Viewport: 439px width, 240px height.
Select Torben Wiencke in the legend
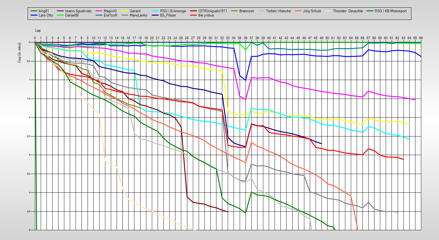[279, 11]
